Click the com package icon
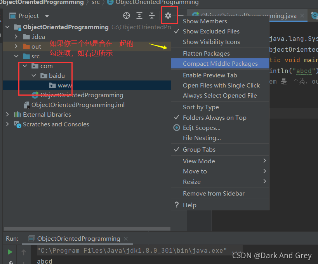318x264 pixels. [x=35, y=66]
